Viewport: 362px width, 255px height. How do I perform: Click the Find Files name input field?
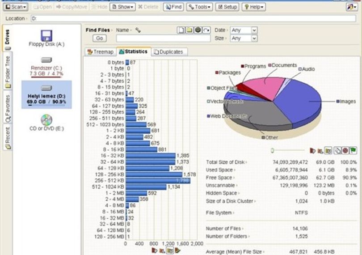tap(164, 38)
